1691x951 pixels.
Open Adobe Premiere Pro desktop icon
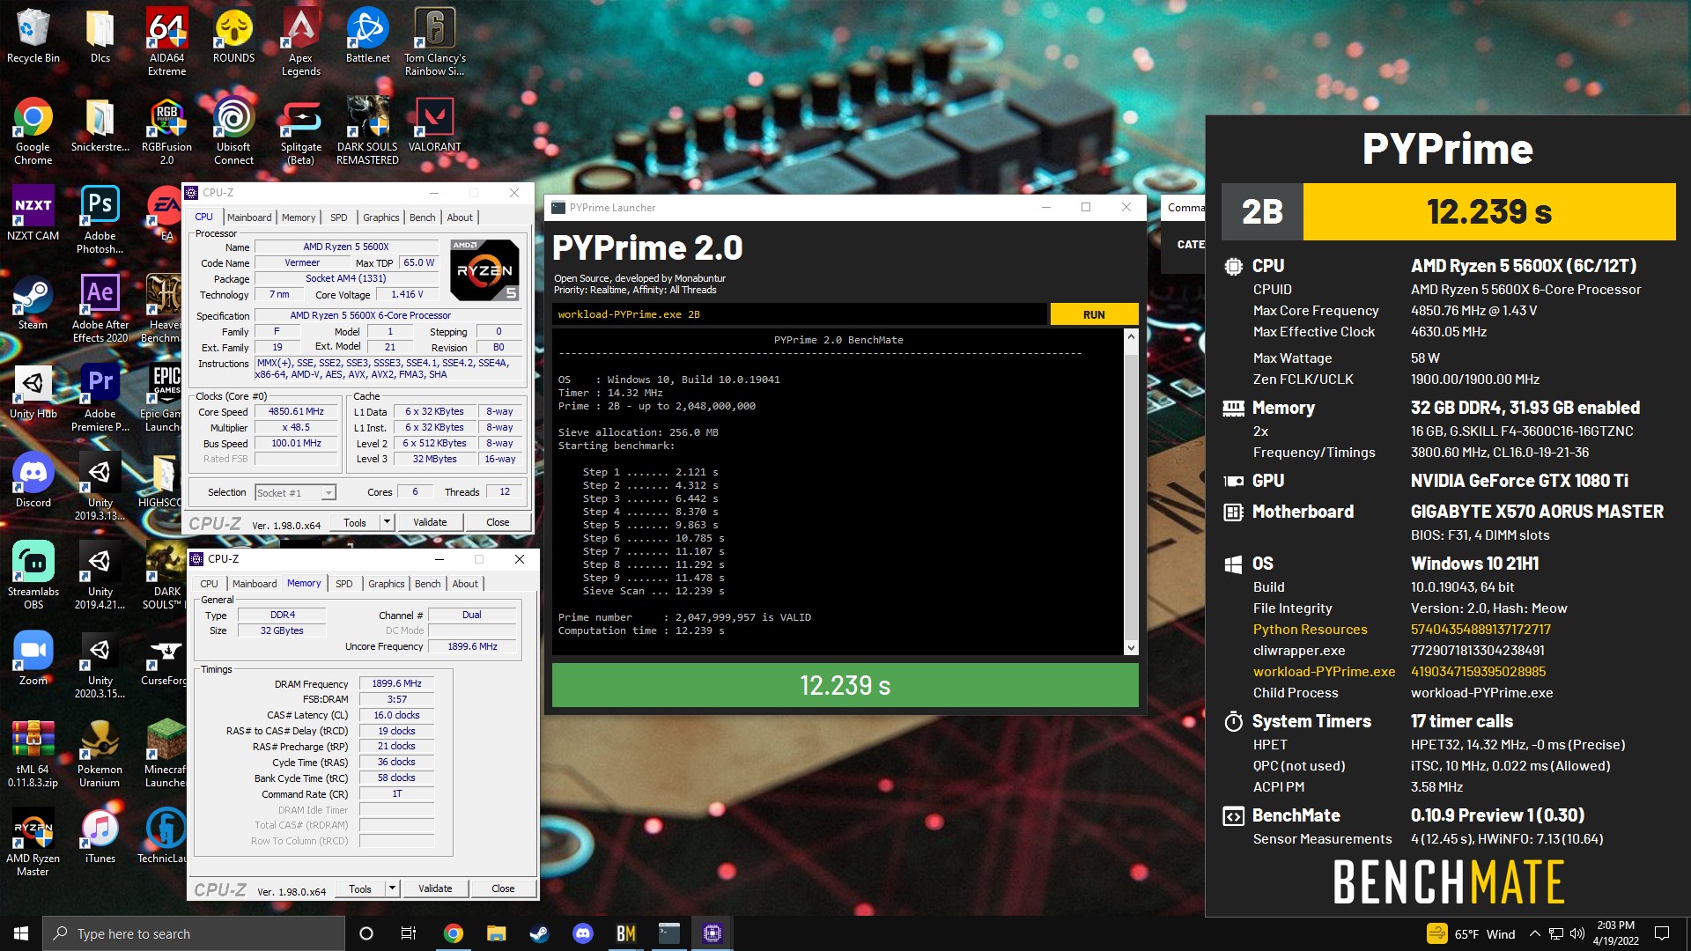tap(100, 398)
